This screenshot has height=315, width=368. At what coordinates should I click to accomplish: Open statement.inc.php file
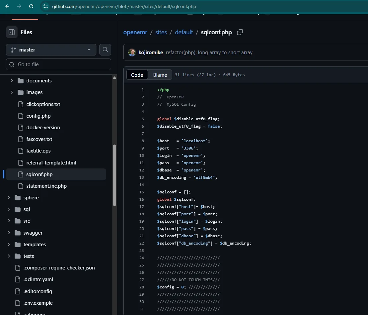pyautogui.click(x=47, y=186)
